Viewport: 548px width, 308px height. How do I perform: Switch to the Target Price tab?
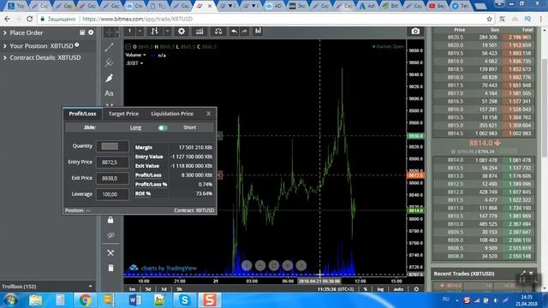tap(123, 114)
